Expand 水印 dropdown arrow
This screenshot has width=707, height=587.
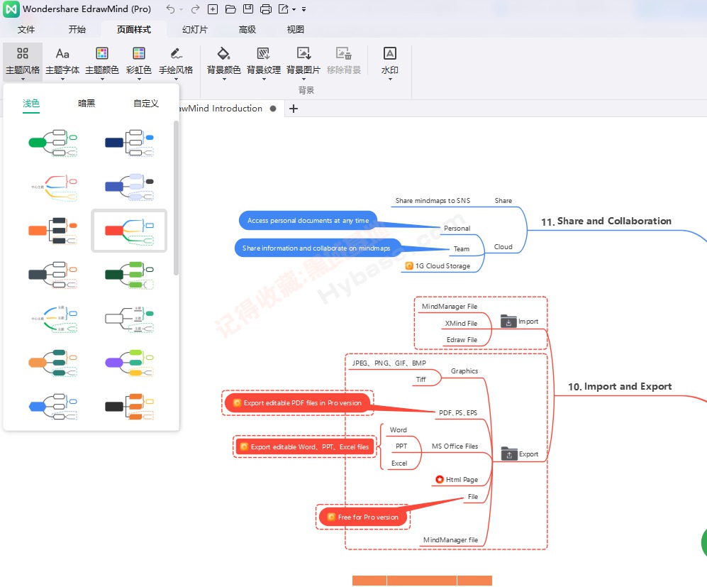[x=389, y=79]
